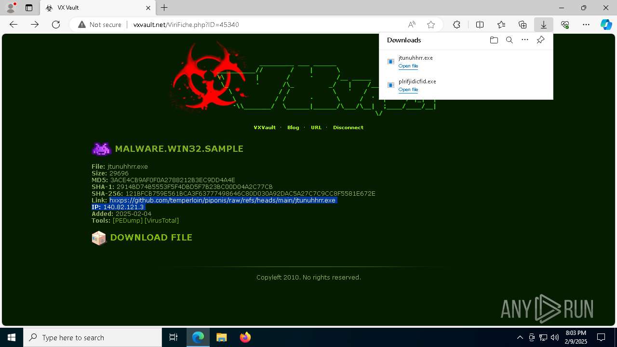Open more options in Downloads panel
Viewport: 617px width, 347px height.
pos(525,40)
